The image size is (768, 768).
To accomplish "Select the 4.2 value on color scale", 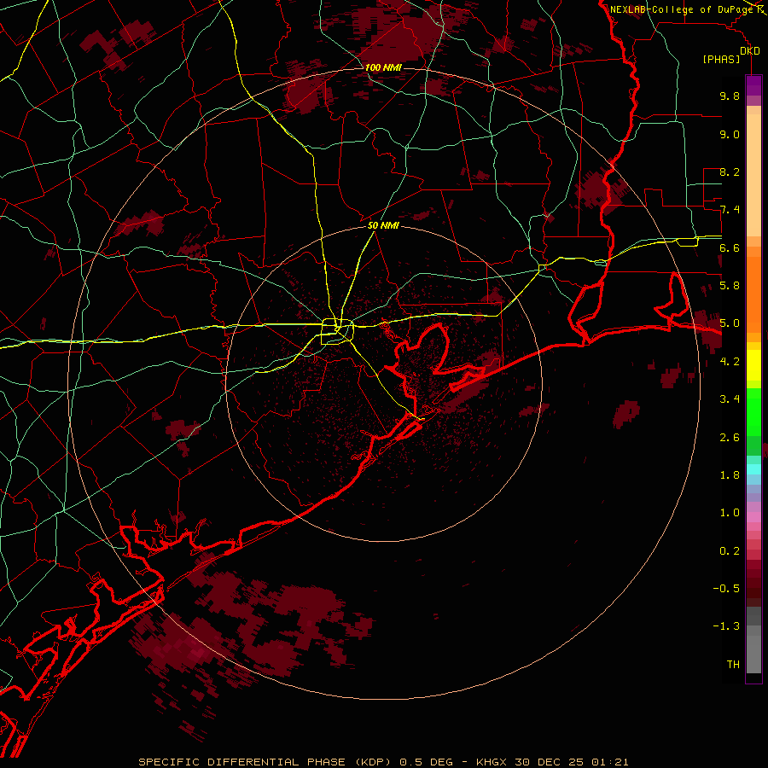I will click(730, 362).
